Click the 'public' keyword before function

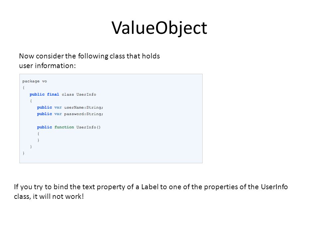(x=44, y=127)
